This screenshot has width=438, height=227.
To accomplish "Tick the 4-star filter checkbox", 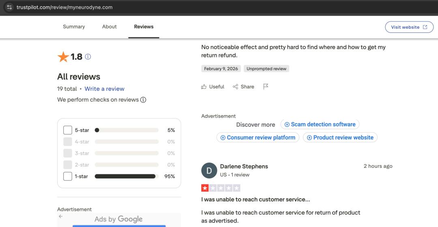I will point(68,142).
